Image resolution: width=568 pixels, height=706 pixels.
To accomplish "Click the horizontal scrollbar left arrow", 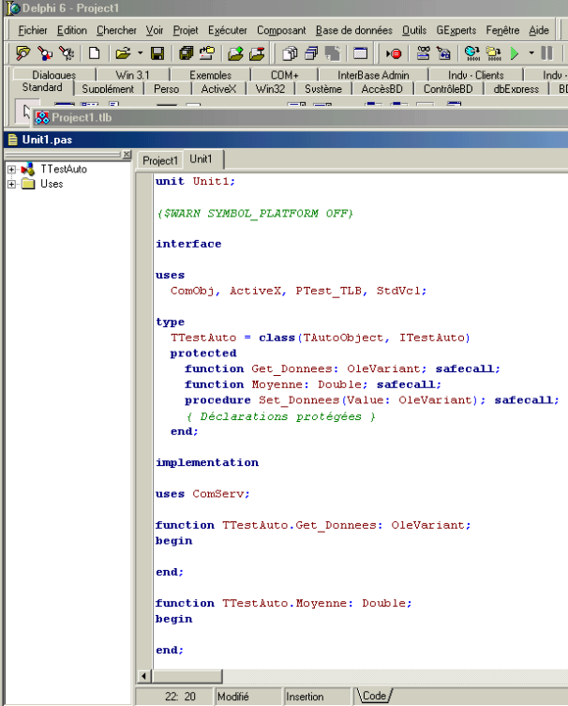I will [143, 676].
